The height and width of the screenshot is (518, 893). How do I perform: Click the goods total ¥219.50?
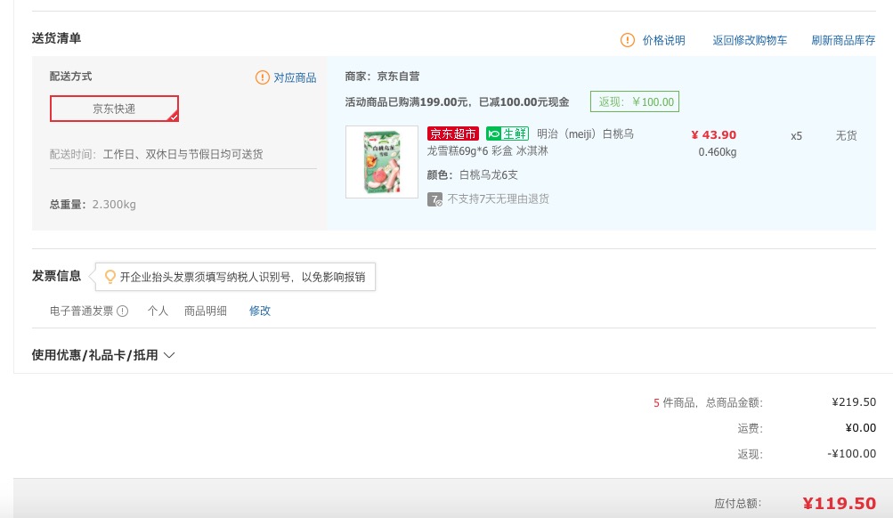tap(854, 402)
